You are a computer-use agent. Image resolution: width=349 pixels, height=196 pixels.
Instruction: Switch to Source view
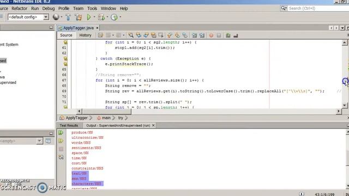click(66, 35)
